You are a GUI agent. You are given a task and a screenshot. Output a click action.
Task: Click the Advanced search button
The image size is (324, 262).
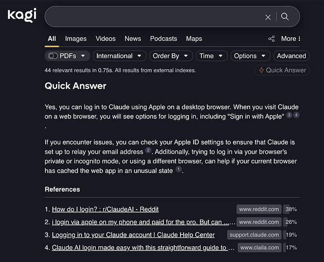pyautogui.click(x=291, y=56)
